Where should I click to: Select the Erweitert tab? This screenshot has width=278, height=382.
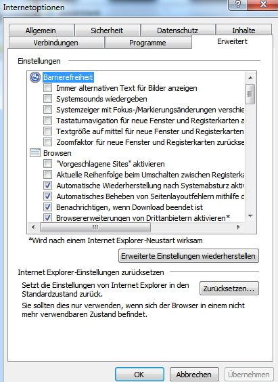pos(232,42)
